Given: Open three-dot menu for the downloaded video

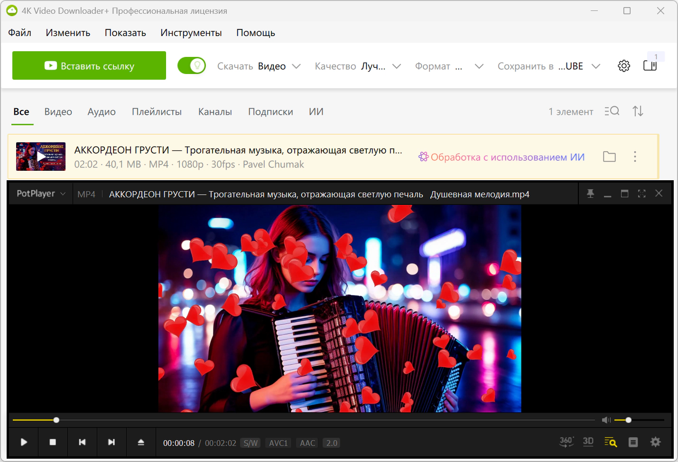Looking at the screenshot, I should 635,157.
